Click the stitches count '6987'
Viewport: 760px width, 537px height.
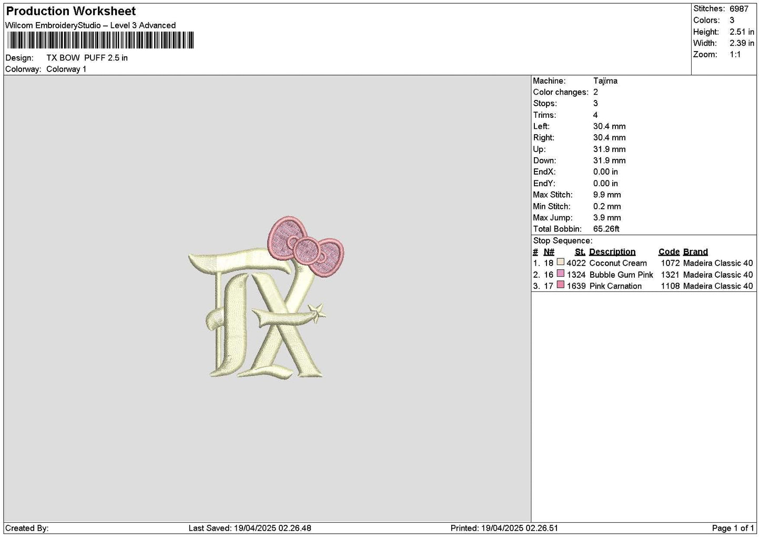pyautogui.click(x=738, y=9)
